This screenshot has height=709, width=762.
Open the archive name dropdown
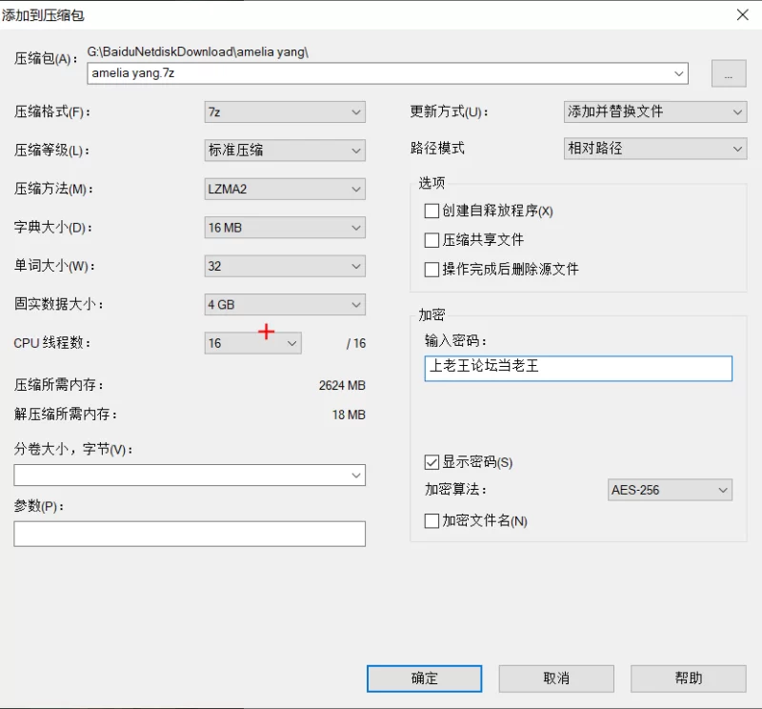point(678,73)
